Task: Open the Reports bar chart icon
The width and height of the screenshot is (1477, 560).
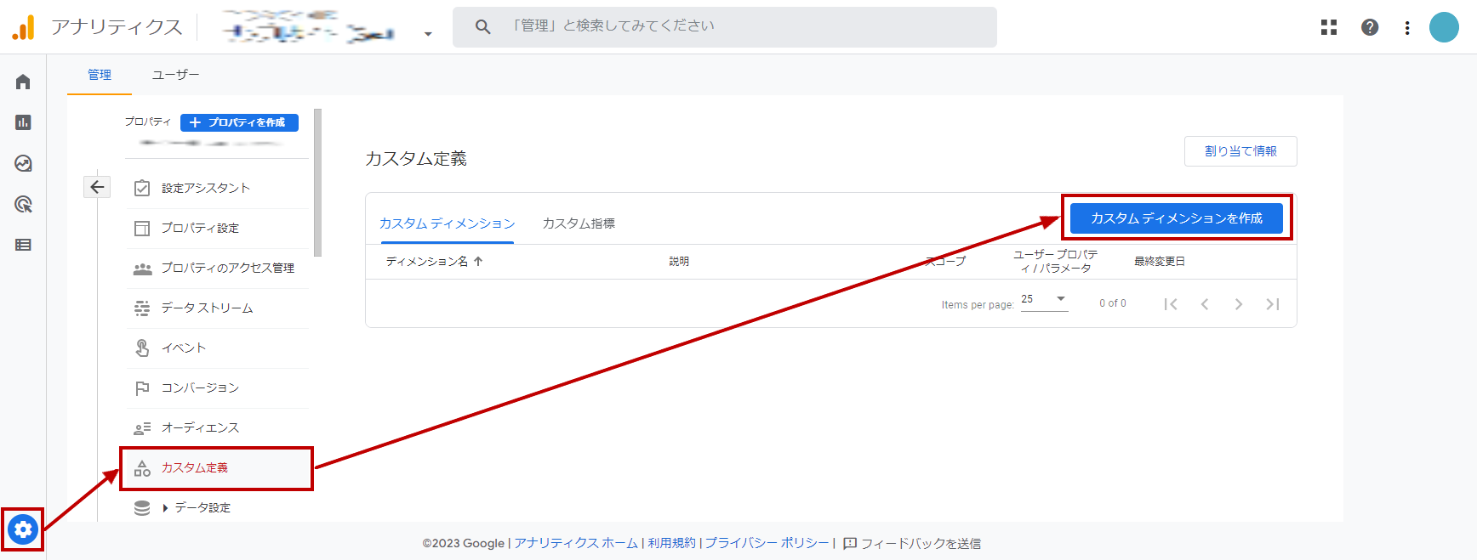Action: [x=23, y=122]
